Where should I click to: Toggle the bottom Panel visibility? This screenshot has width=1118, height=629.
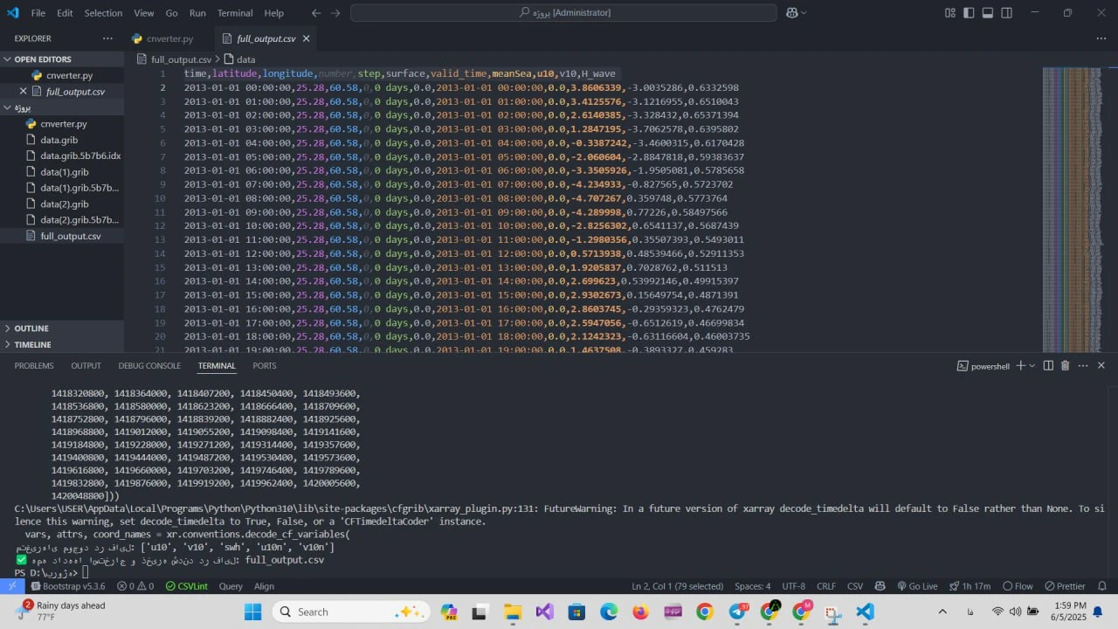[x=988, y=13]
